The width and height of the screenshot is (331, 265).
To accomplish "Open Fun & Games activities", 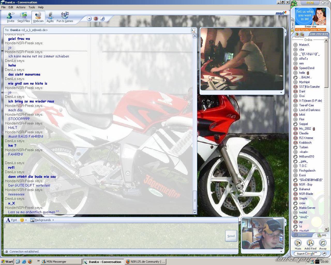I will point(65,17).
